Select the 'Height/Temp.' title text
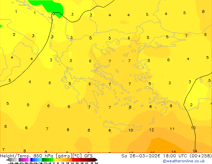 coord(16,156)
